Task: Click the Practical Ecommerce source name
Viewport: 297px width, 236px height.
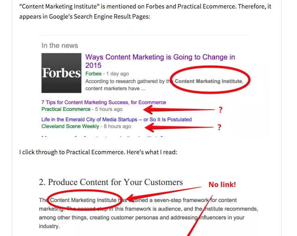Action: click(x=66, y=109)
